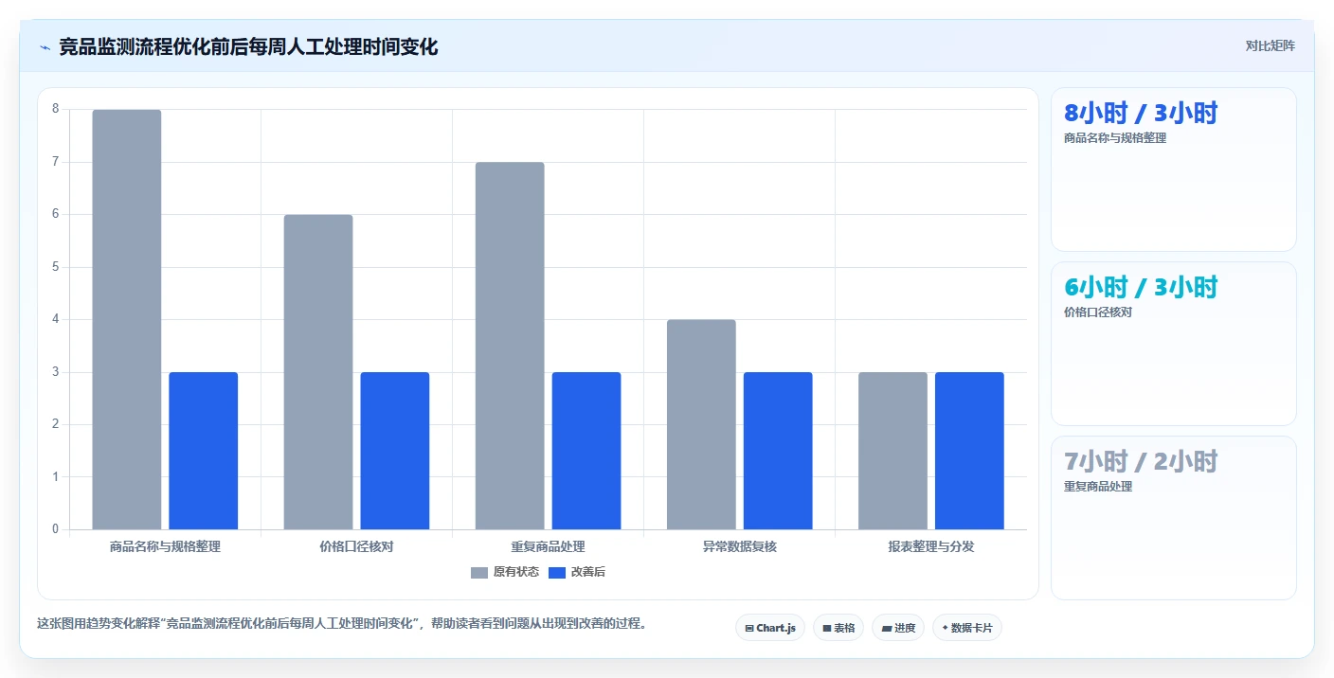Click the blue bar for 商品名称与规格整理
The image size is (1334, 678).
point(204,451)
